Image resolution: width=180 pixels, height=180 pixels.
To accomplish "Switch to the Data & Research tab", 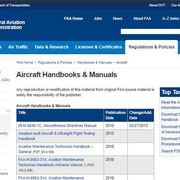I will tap(52, 47).
